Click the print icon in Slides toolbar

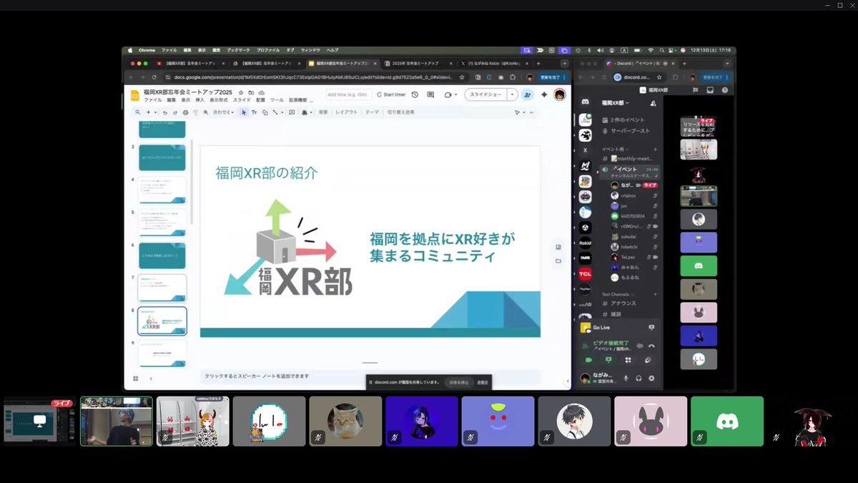186,112
